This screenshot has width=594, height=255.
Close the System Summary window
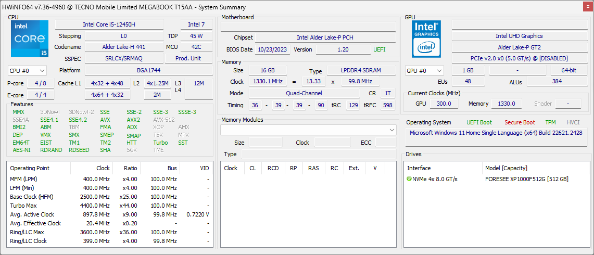[x=588, y=7]
